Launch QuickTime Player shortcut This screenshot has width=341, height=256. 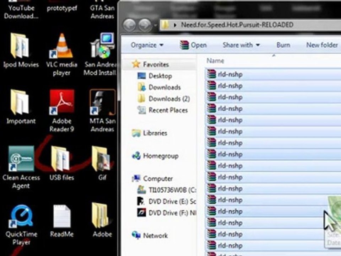pos(21,224)
